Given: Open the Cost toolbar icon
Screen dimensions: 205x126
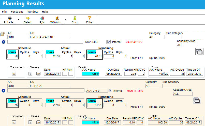Looking at the screenshot, I should click(x=75, y=18).
